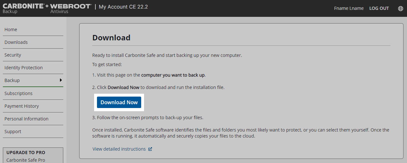The image size is (407, 163).
Task: Go to Downloads in the sidebar
Action: pyautogui.click(x=16, y=42)
